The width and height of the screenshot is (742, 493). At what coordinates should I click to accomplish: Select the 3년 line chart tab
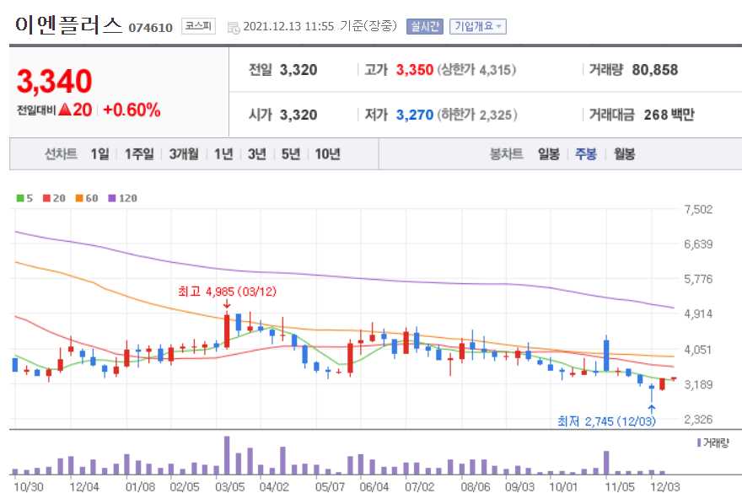[257, 153]
